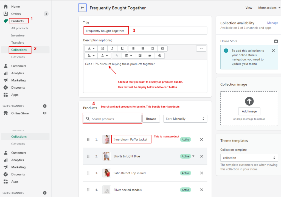Add a sales channel with plus icon
The image size is (281, 197).
[x=45, y=106]
